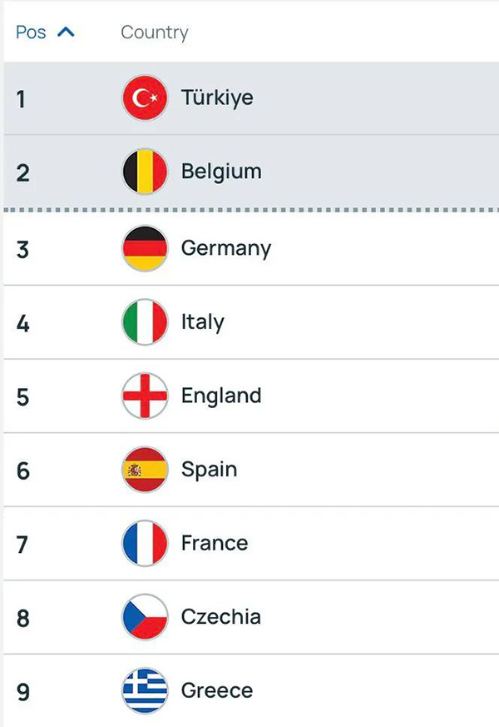Click position number 9 in the Greece row
499x727 pixels.
tap(22, 691)
